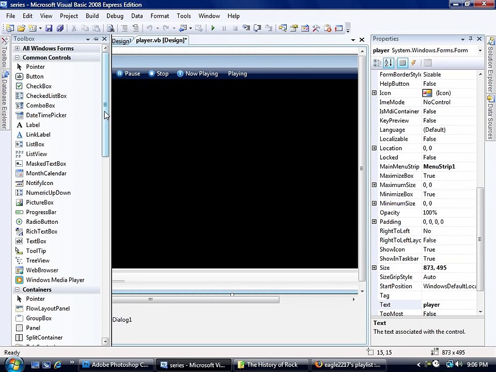Switch Properties to Alphabetical view
This screenshot has height=372, width=496.
point(389,63)
